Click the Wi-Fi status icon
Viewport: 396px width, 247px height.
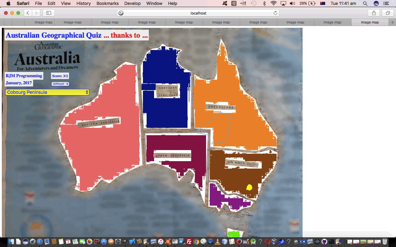pyautogui.click(x=273, y=3)
